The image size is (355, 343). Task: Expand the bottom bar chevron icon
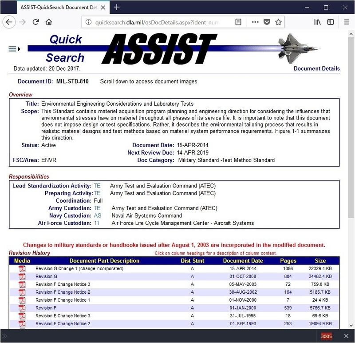(5, 336)
